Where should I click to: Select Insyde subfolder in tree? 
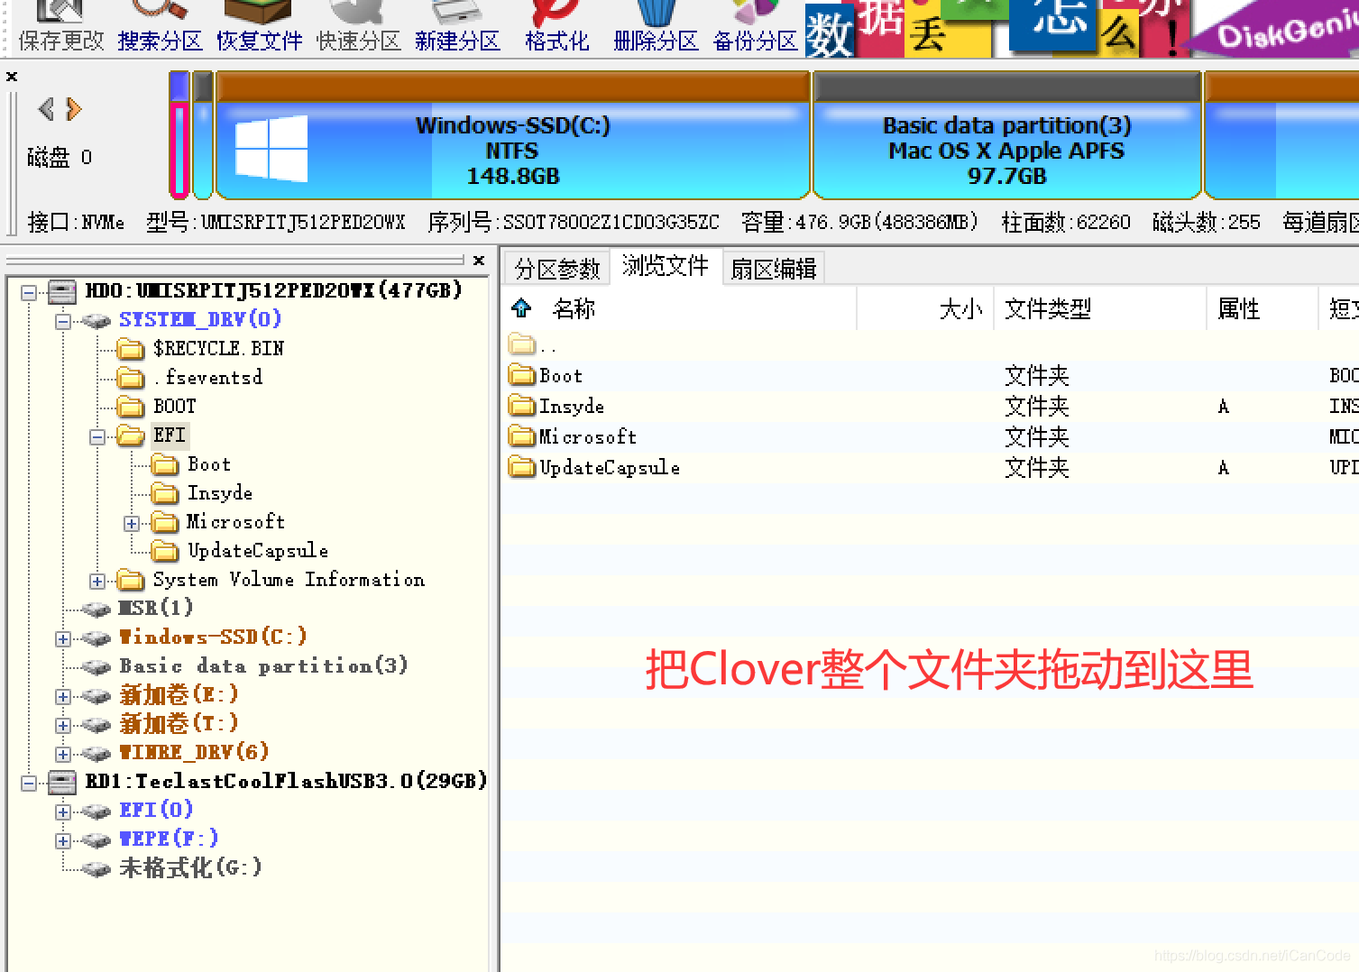click(219, 492)
